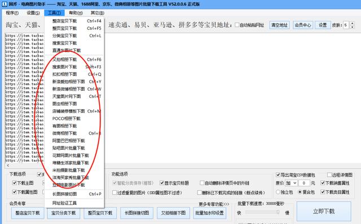Click the 原价 amount input field
361x224 pixels.
[304, 183]
